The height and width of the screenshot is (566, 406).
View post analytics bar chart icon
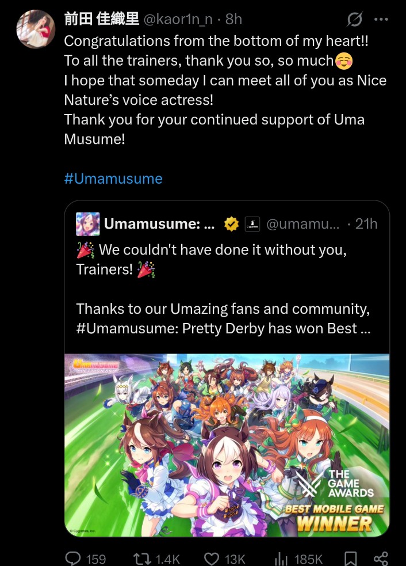[281, 559]
